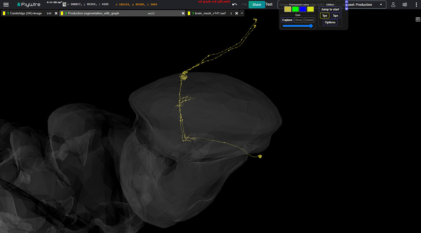Add a new layer with plus button
Screen dimensions: 421x233
[x=242, y=13]
